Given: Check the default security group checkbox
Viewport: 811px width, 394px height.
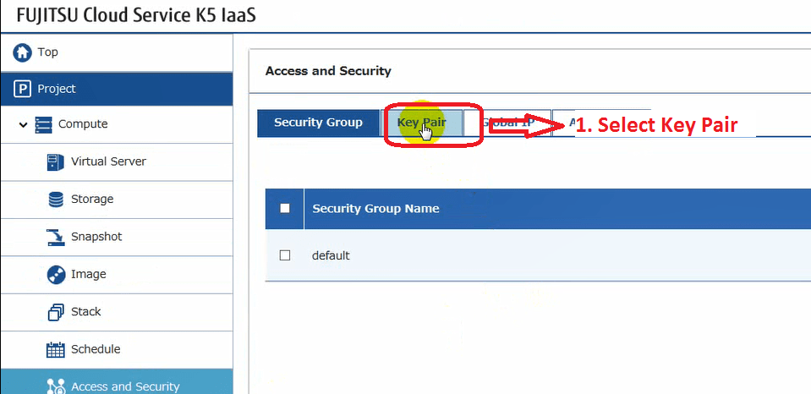Looking at the screenshot, I should (285, 255).
